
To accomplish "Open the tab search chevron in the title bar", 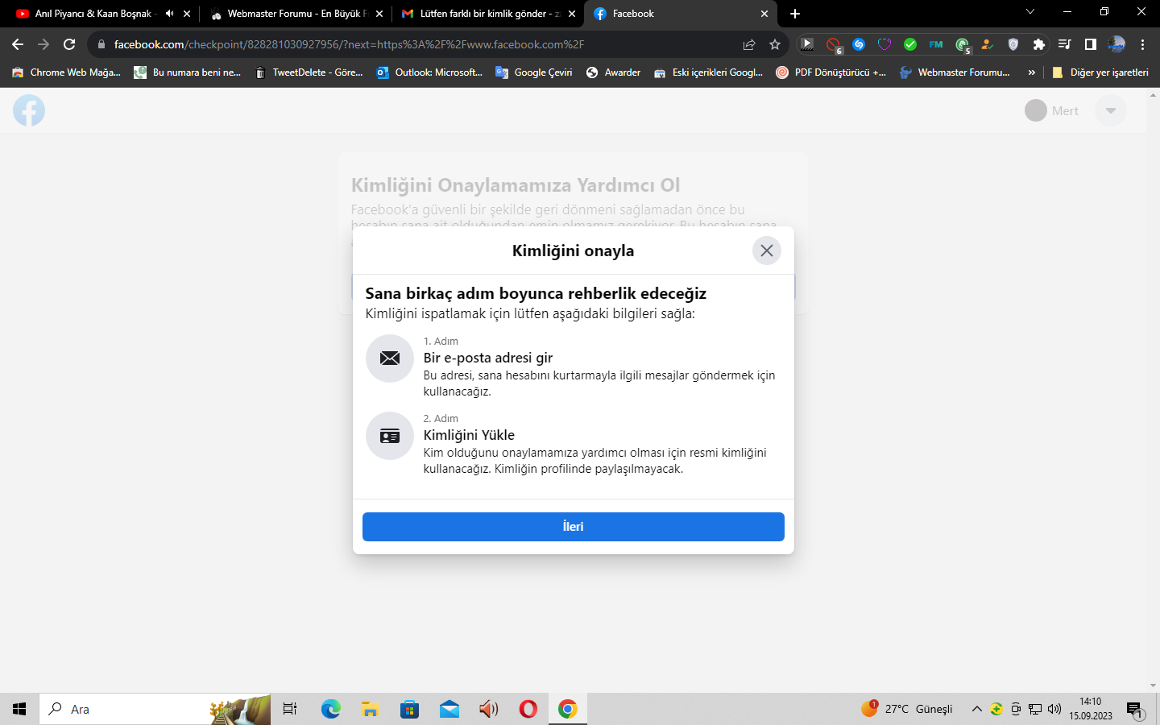I will [1030, 12].
